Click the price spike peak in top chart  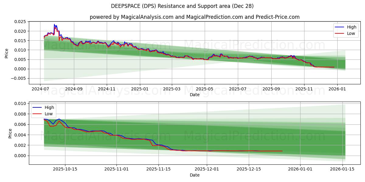(x=54, y=24)
